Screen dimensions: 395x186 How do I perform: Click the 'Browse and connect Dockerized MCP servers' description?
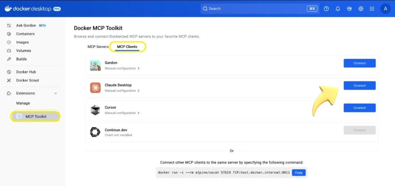[x=137, y=37]
